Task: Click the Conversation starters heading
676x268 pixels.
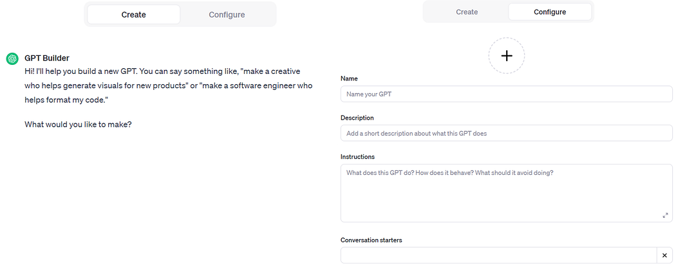Action: tap(371, 240)
